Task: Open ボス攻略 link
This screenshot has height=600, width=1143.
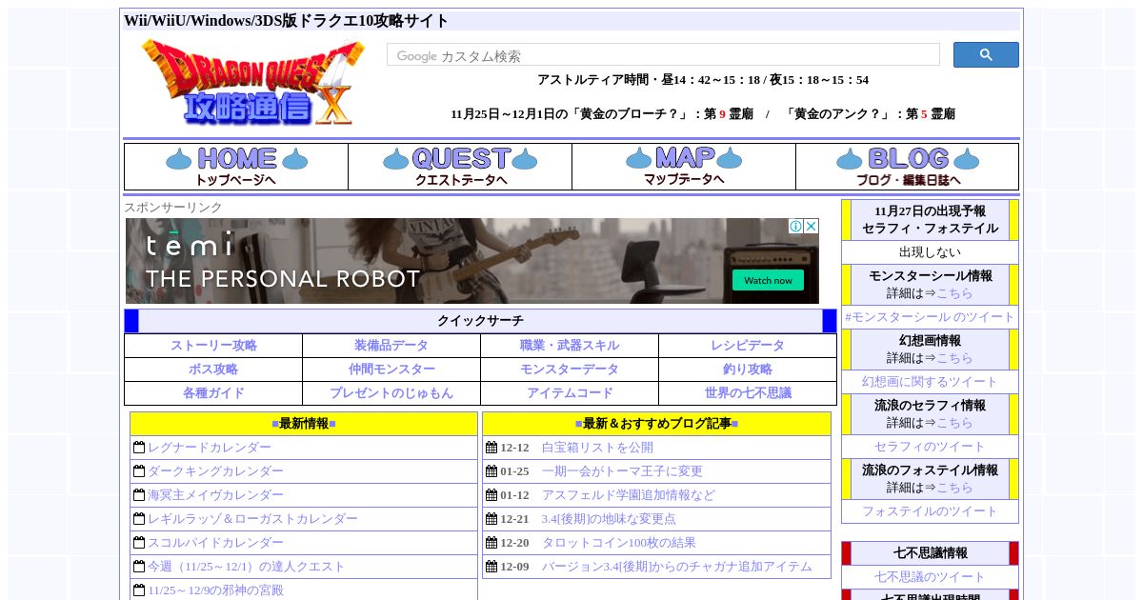Action: 213,370
